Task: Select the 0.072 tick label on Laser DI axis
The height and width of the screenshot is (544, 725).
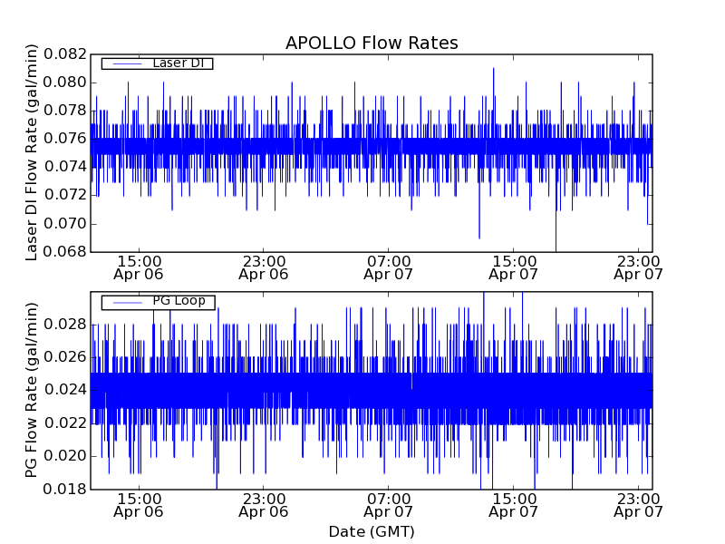Action: [65, 195]
